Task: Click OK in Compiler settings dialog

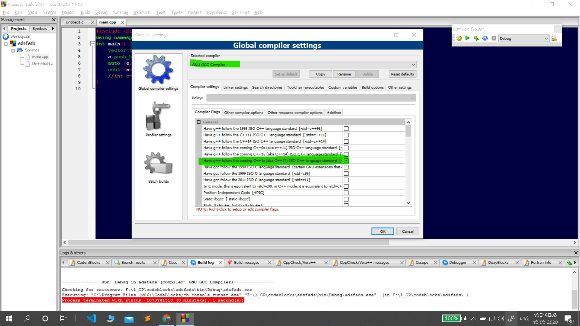Action: click(x=382, y=232)
